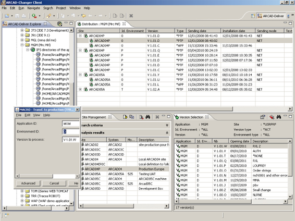Select the ARCAD05A Testing UAT site row
This screenshot has width=295, height=221.
point(125,174)
